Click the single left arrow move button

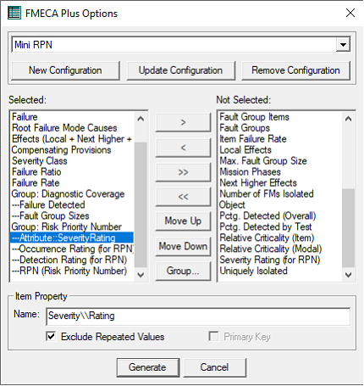(183, 148)
